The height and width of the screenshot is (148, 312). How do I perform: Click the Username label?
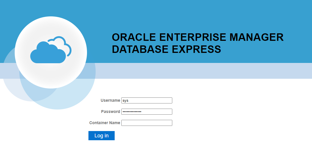tap(110, 100)
